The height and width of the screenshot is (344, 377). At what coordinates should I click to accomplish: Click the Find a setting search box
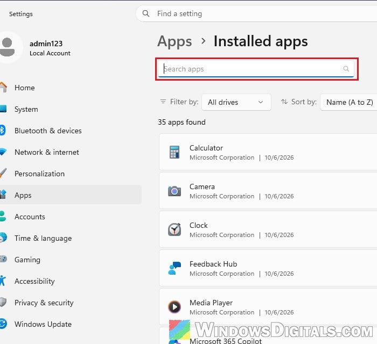(256, 13)
